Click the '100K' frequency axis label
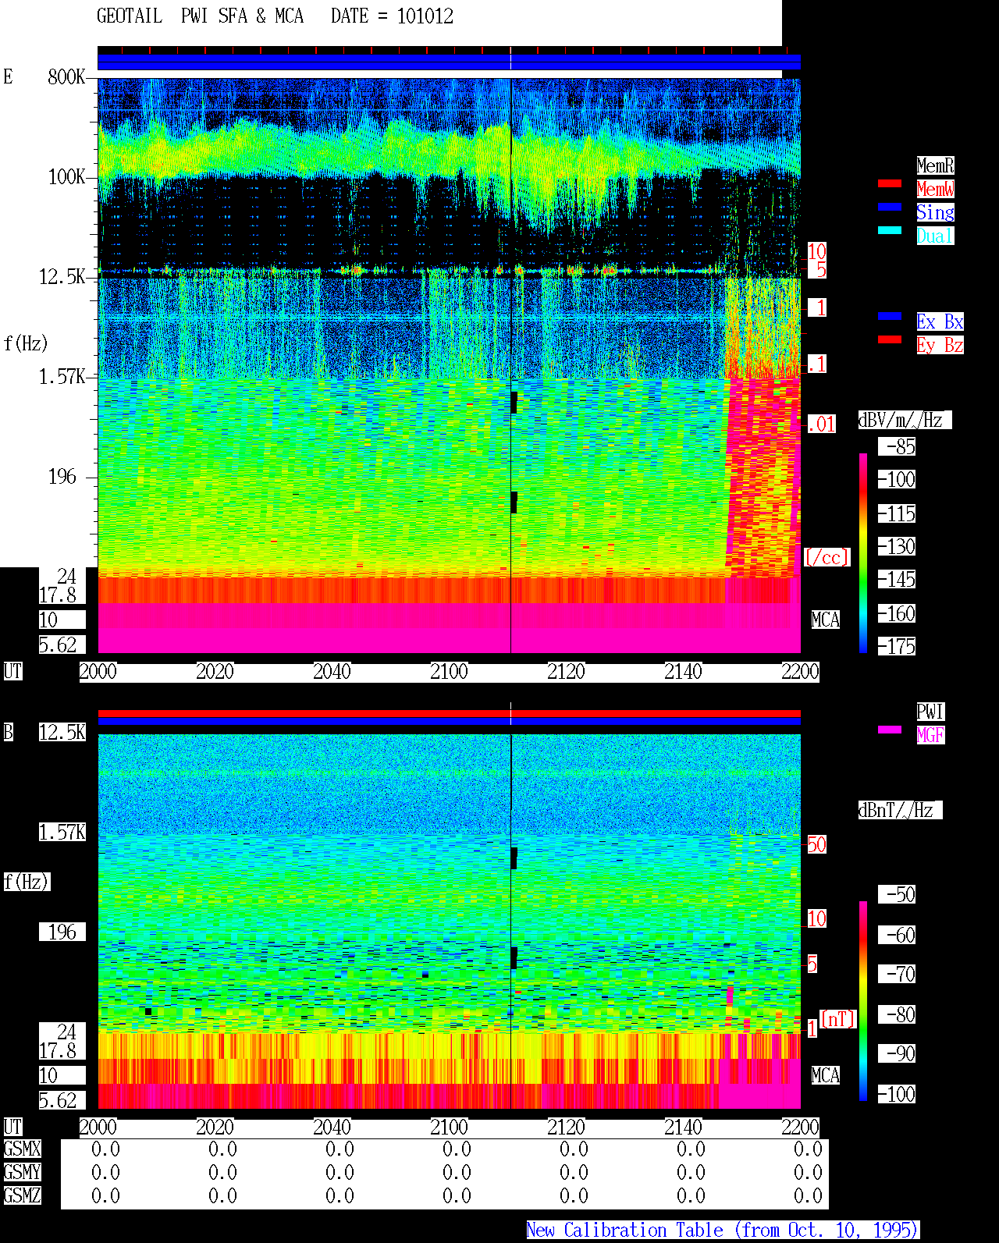 (x=67, y=176)
